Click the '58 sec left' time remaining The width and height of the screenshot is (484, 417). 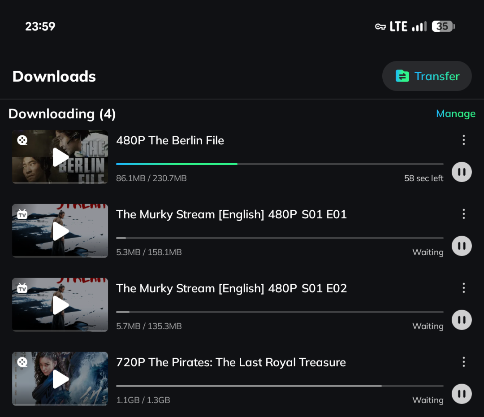coord(424,178)
